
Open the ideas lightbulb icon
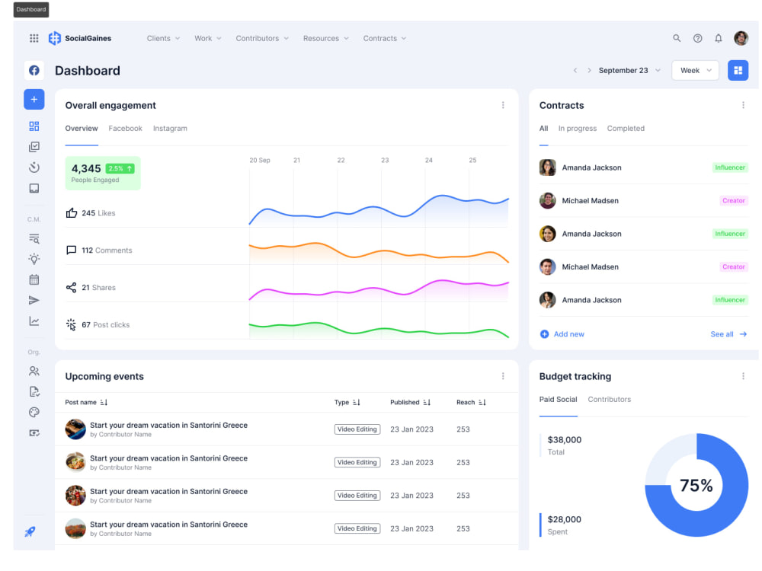click(x=34, y=259)
